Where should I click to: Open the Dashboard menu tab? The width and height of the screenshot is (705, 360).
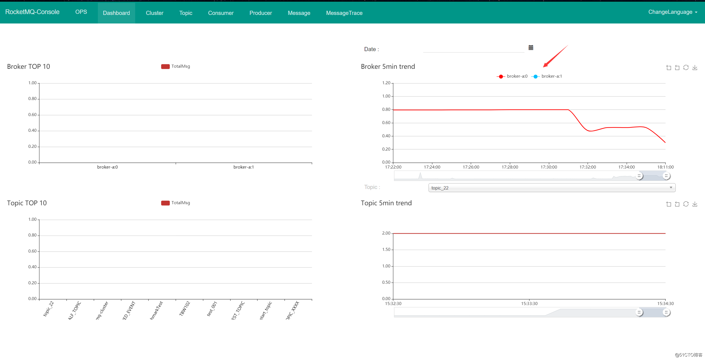116,12
